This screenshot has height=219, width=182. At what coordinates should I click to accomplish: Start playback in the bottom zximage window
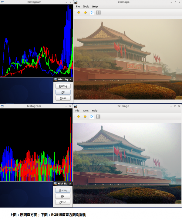pyautogui.click(x=92, y=117)
